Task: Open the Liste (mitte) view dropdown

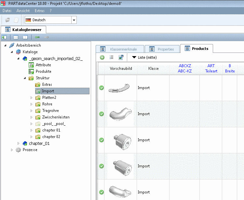Action: pos(144,57)
